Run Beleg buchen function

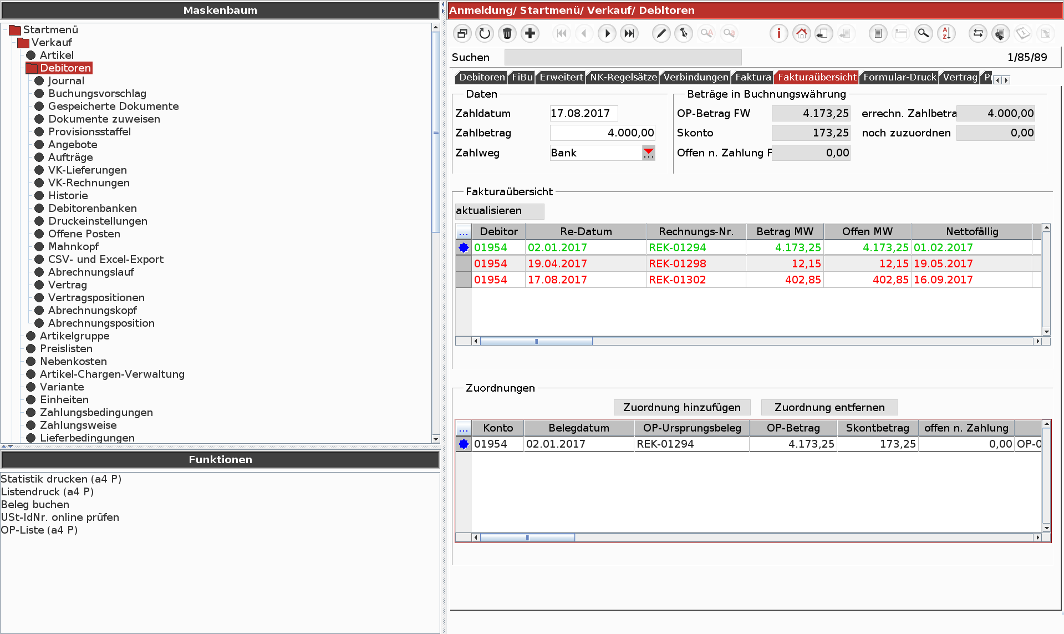pos(35,504)
